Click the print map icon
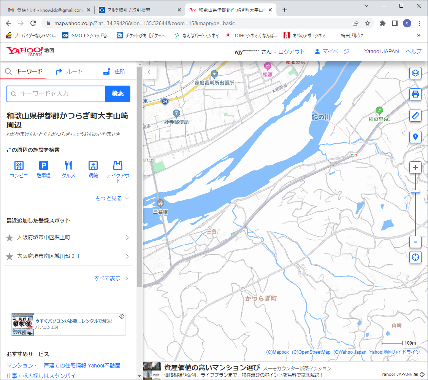 (x=415, y=94)
